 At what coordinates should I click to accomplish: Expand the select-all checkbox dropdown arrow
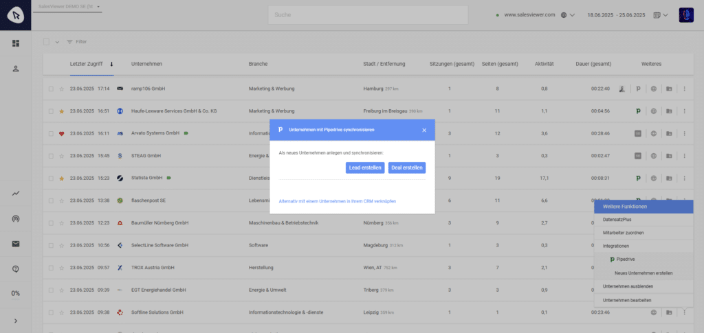pyautogui.click(x=57, y=42)
